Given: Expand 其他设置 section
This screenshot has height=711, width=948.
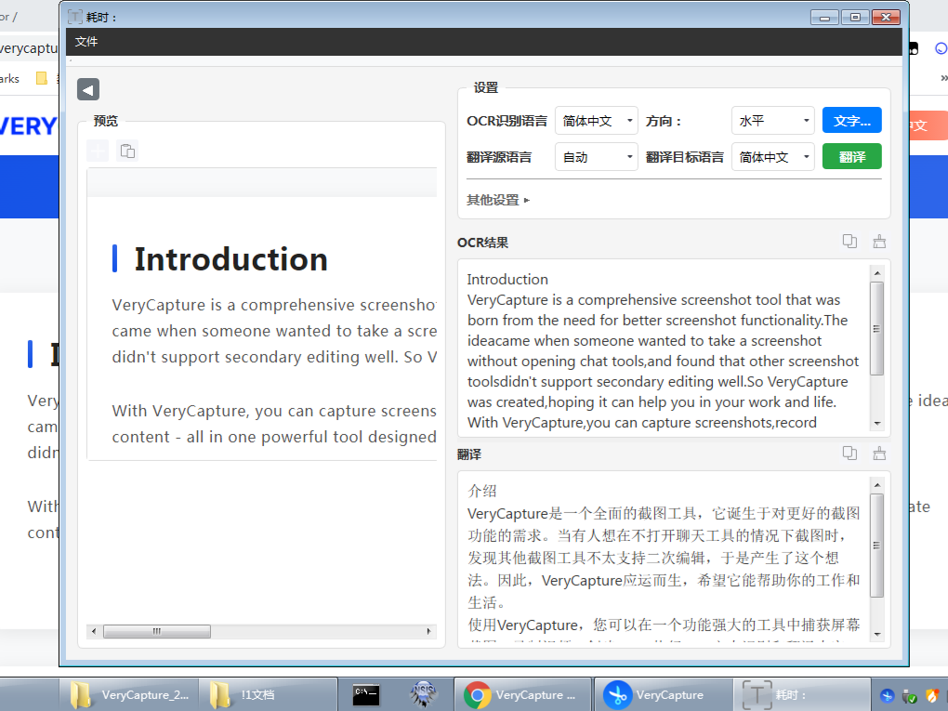Looking at the screenshot, I should 498,200.
